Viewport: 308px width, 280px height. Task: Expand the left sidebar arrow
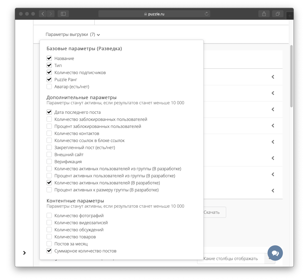click(x=24, y=253)
